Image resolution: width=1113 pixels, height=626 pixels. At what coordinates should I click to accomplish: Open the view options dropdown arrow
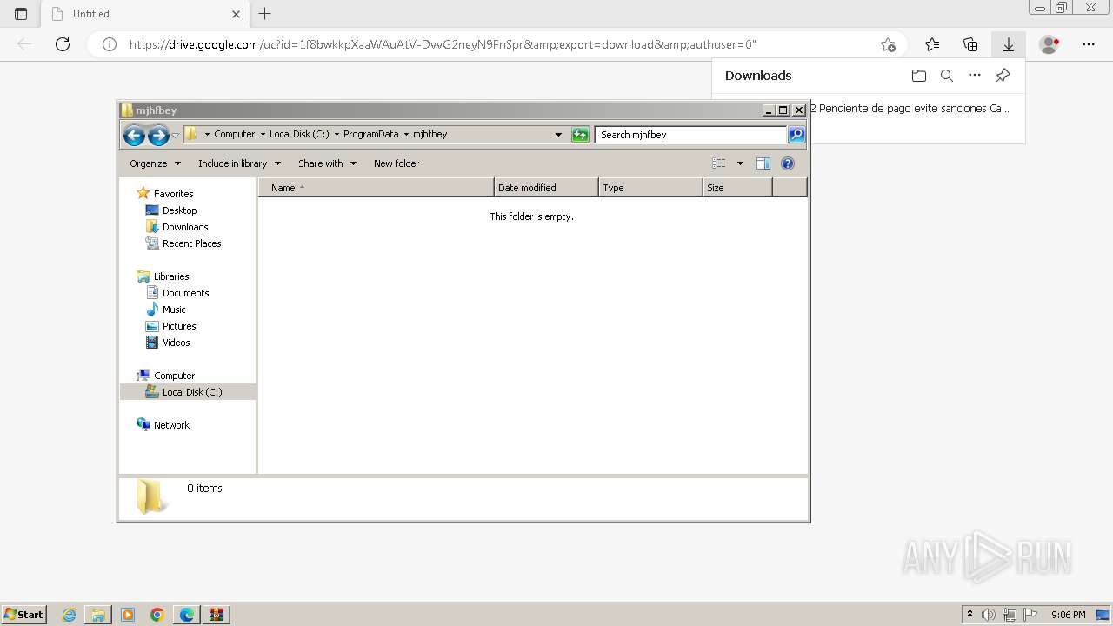[x=740, y=163]
